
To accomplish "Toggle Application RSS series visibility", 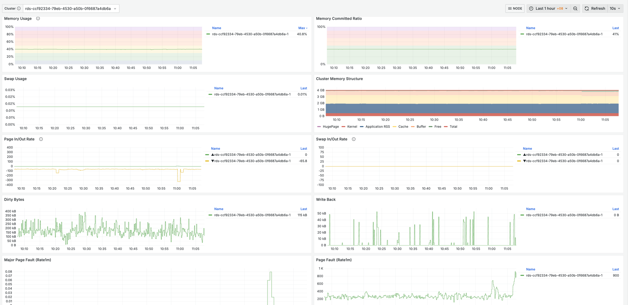I will [x=377, y=127].
